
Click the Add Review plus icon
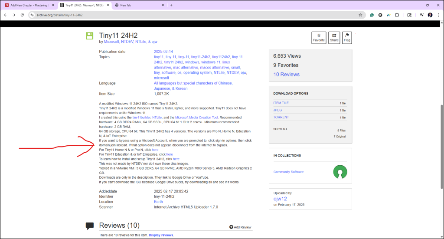tap(231, 227)
